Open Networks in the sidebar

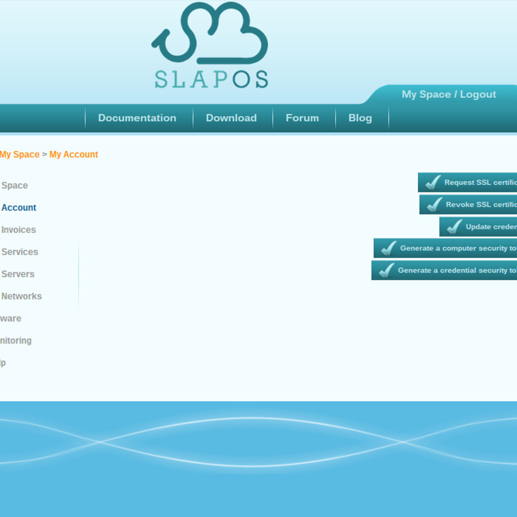coord(21,296)
